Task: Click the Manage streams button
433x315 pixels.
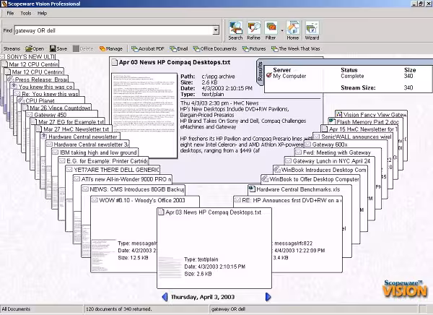Action: point(111,48)
